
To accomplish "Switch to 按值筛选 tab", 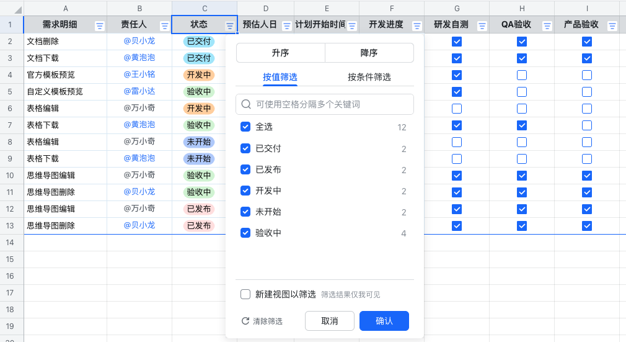I will coord(280,77).
